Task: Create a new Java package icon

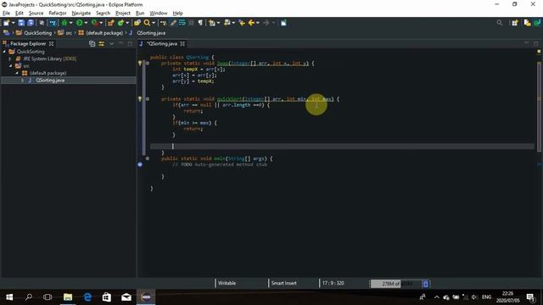Action: (110, 23)
